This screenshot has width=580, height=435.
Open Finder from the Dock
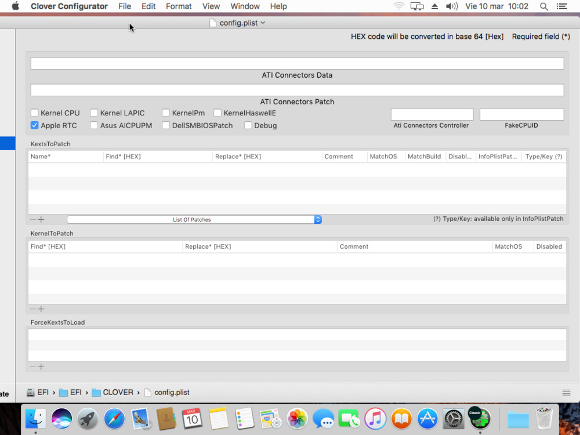pyautogui.click(x=35, y=419)
